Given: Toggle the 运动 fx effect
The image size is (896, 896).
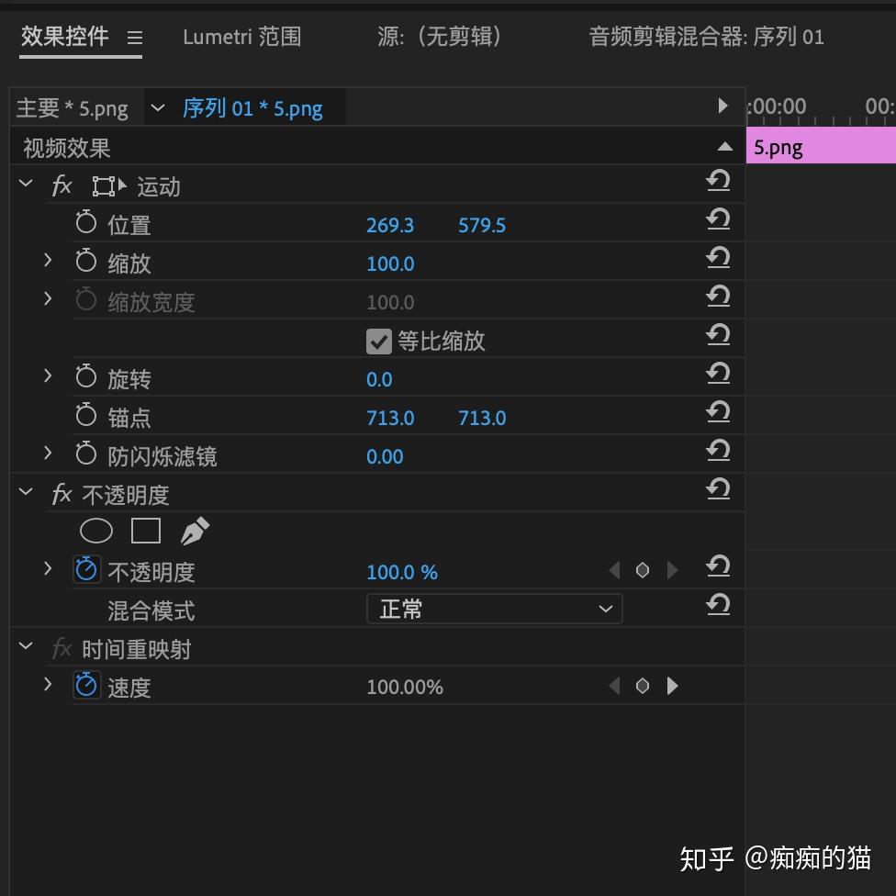Looking at the screenshot, I should click(x=62, y=186).
